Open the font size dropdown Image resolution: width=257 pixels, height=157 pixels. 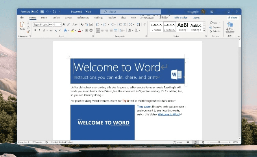60,24
